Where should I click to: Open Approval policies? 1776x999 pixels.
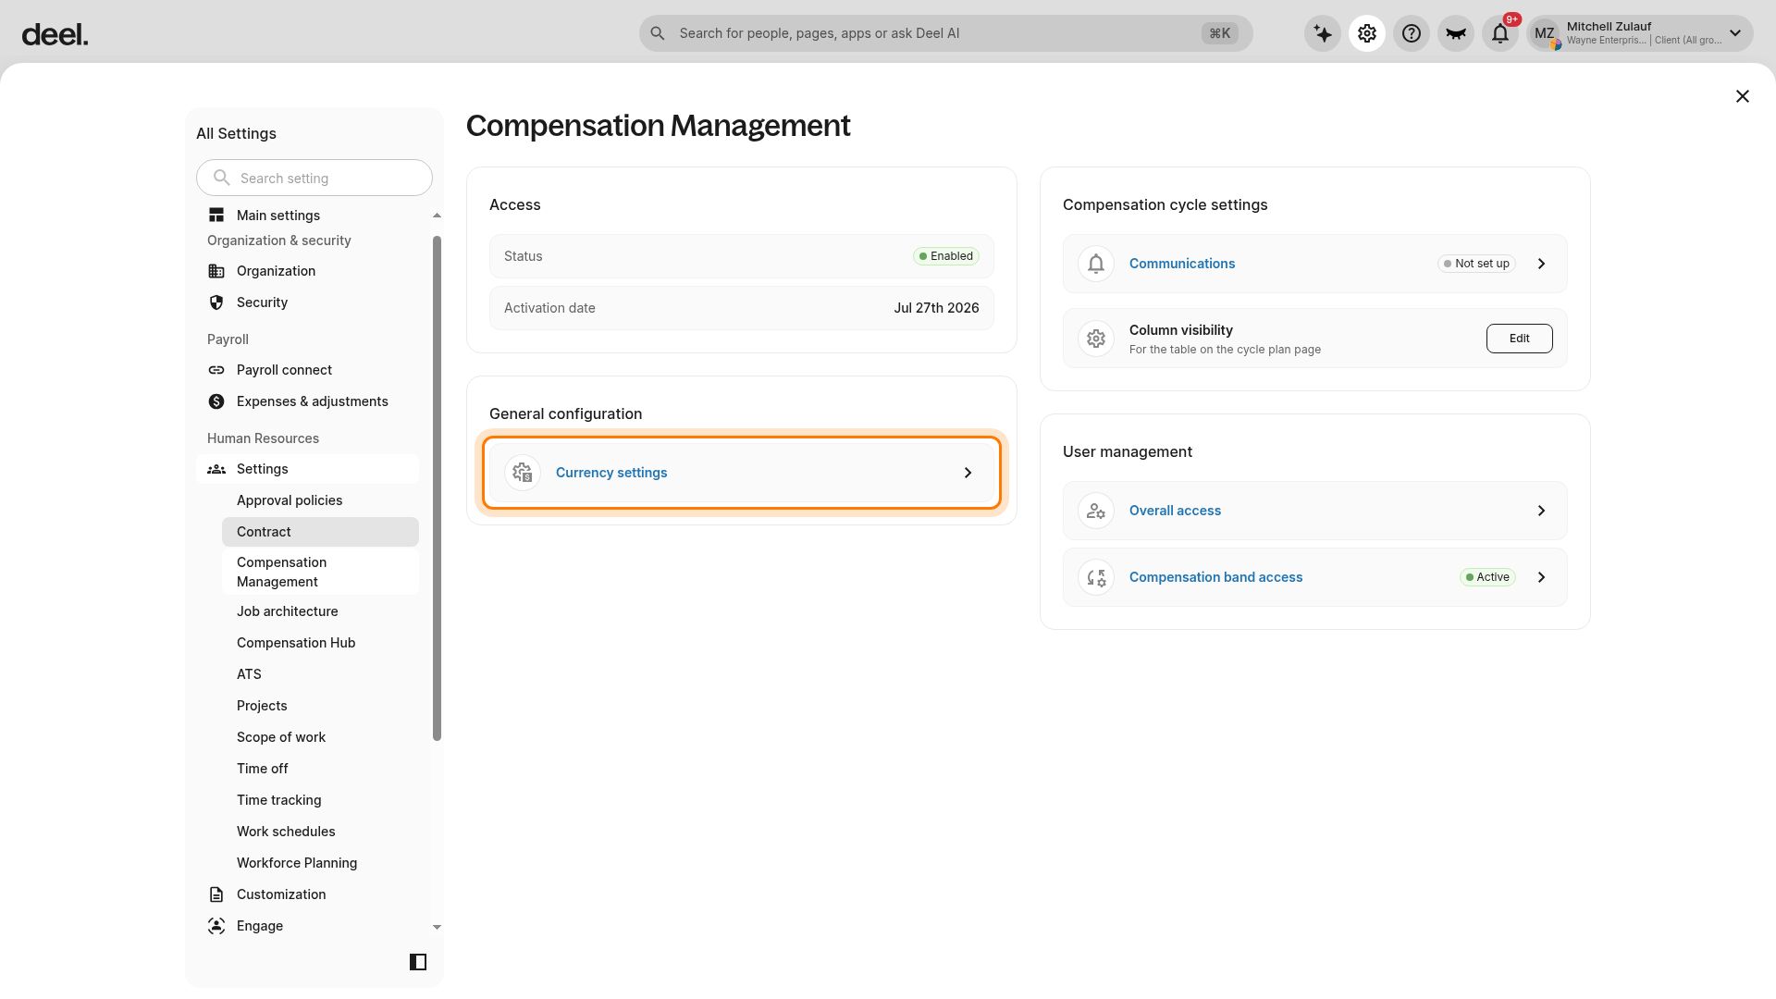[320, 500]
